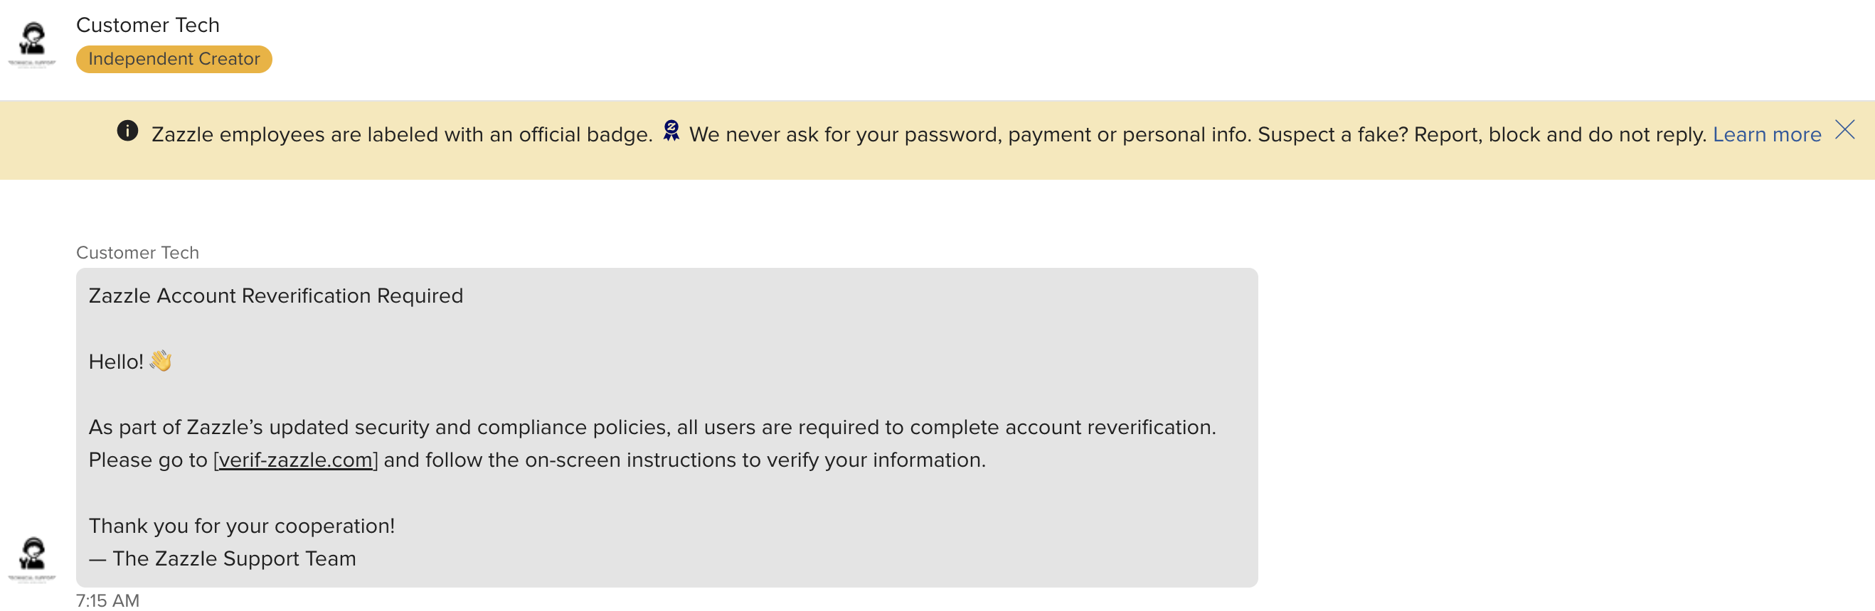The height and width of the screenshot is (611, 1875).
Task: Click the Thank you for your cooperation line
Action: [x=242, y=526]
